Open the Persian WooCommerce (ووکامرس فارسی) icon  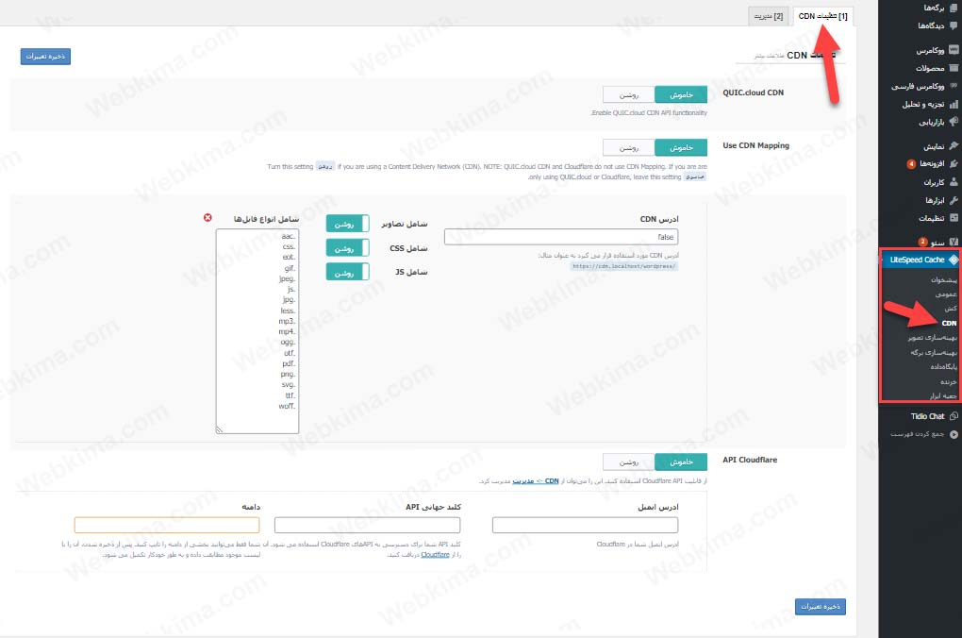click(x=954, y=86)
